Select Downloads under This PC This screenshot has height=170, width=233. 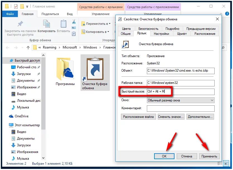(x=21, y=145)
